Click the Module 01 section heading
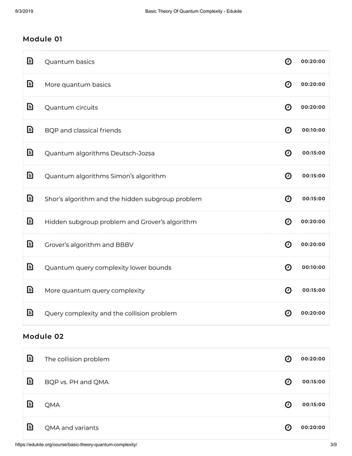Viewport: 352px width, 456px height. point(42,39)
